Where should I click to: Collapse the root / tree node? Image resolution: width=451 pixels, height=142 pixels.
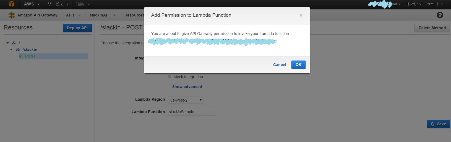[7, 43]
